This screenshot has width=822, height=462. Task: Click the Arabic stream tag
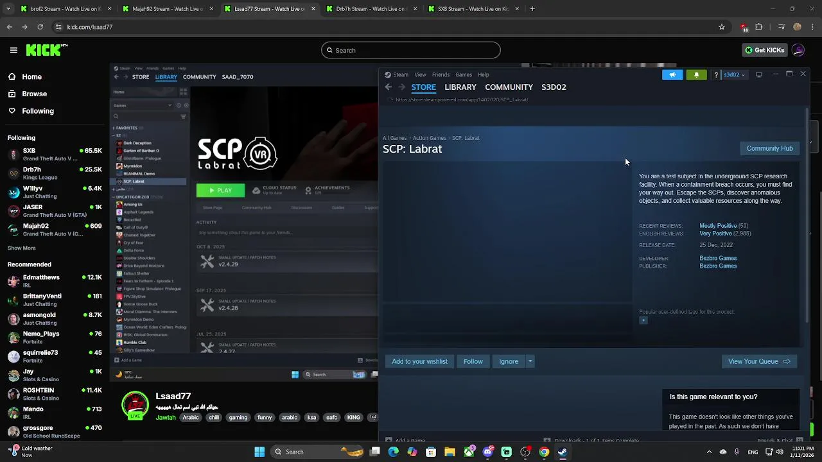pyautogui.click(x=191, y=418)
